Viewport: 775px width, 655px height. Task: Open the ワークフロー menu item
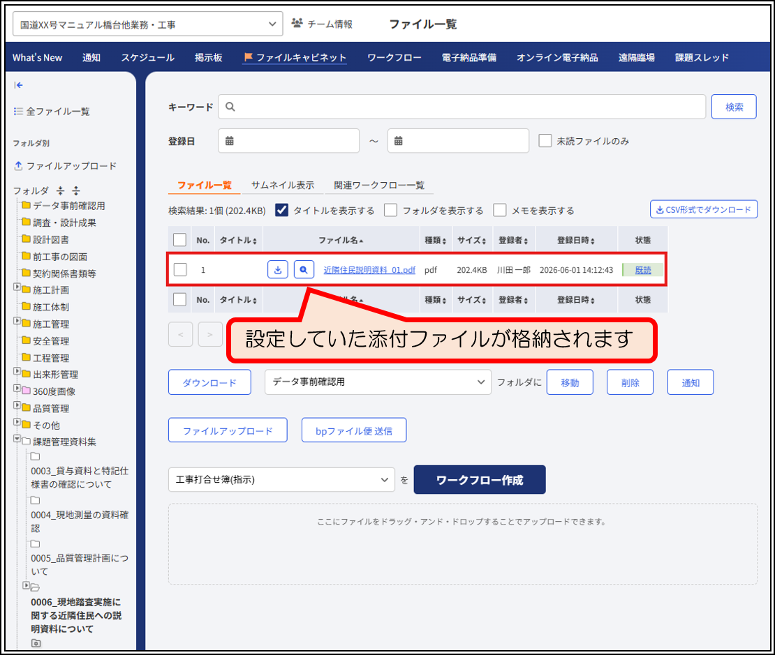click(394, 57)
